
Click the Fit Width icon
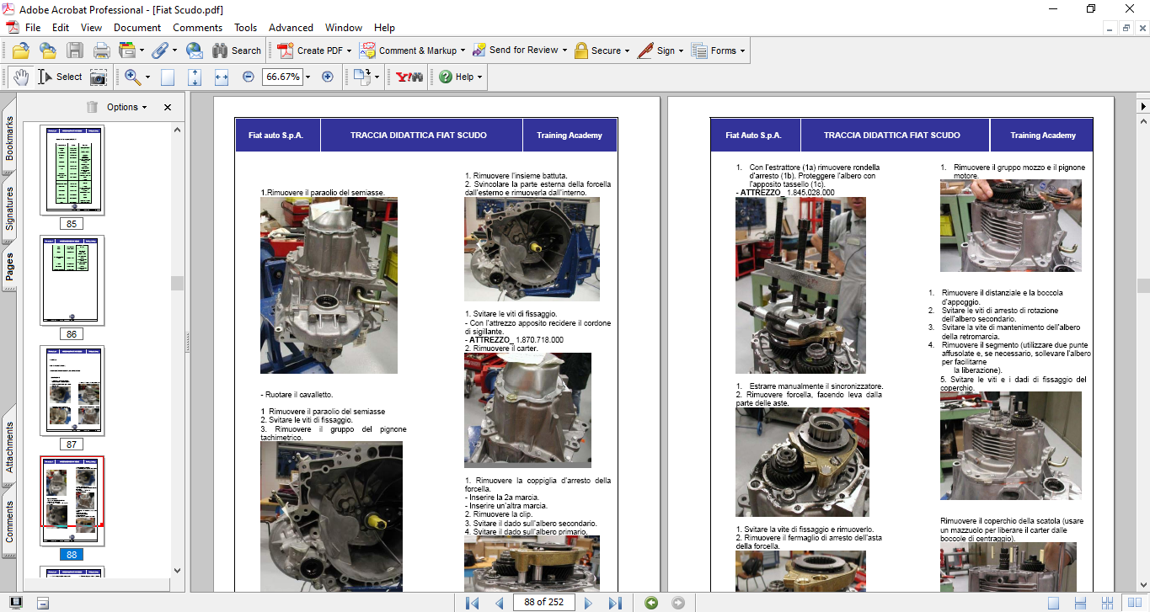(x=222, y=77)
